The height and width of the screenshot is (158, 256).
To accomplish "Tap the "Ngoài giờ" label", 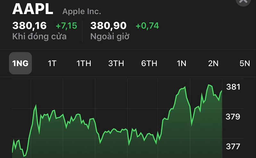I will tap(110, 37).
